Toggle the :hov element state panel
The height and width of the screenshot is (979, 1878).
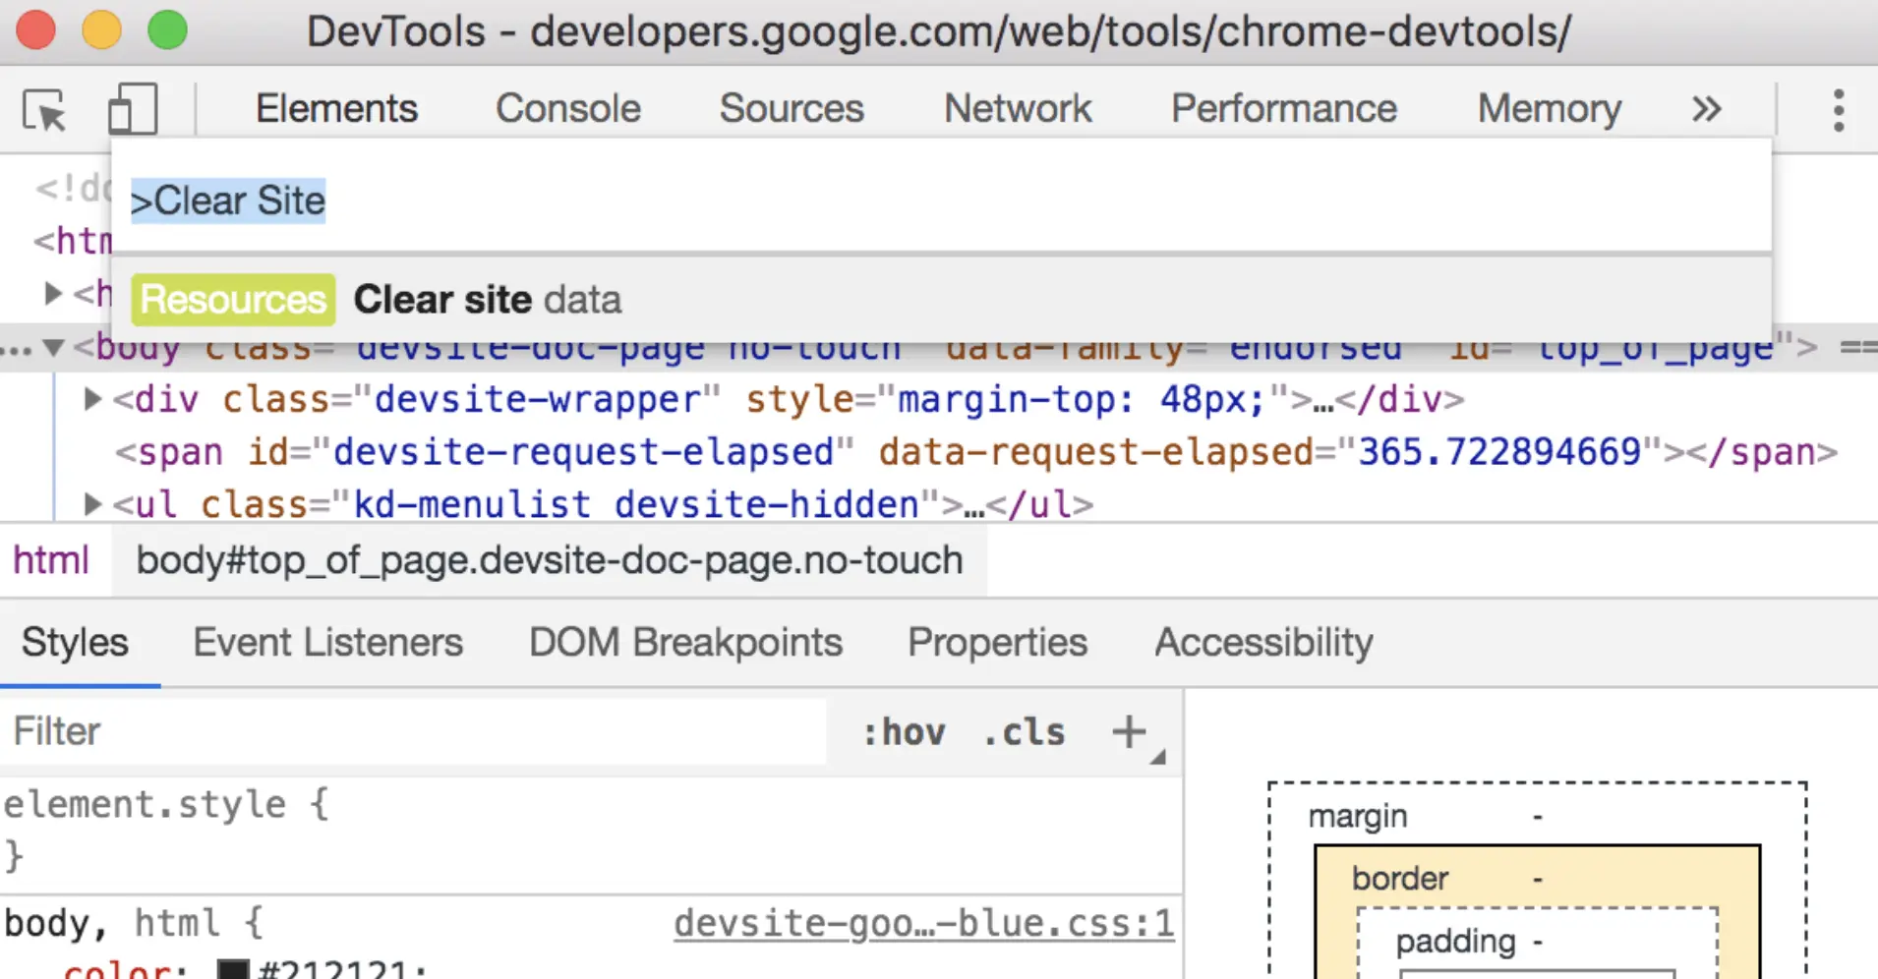tap(904, 732)
